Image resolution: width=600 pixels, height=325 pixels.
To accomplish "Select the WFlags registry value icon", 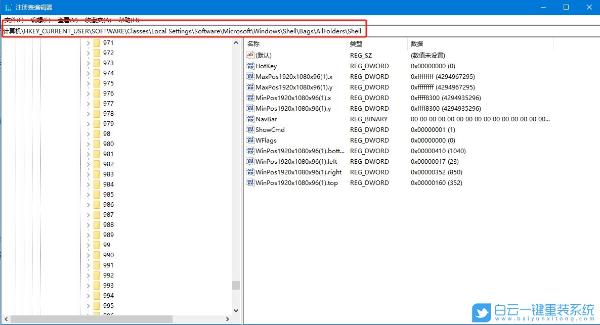I will pyautogui.click(x=250, y=140).
